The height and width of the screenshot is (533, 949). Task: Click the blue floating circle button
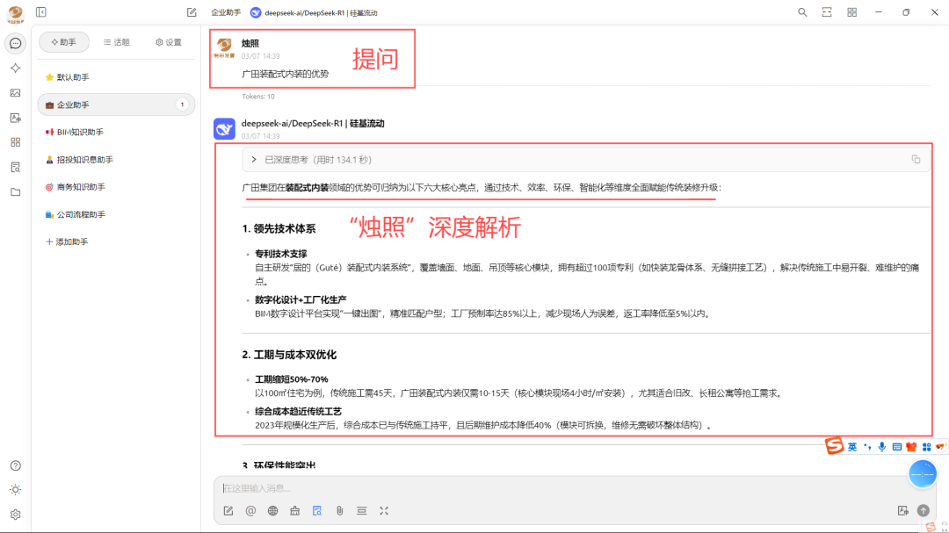[x=923, y=473]
